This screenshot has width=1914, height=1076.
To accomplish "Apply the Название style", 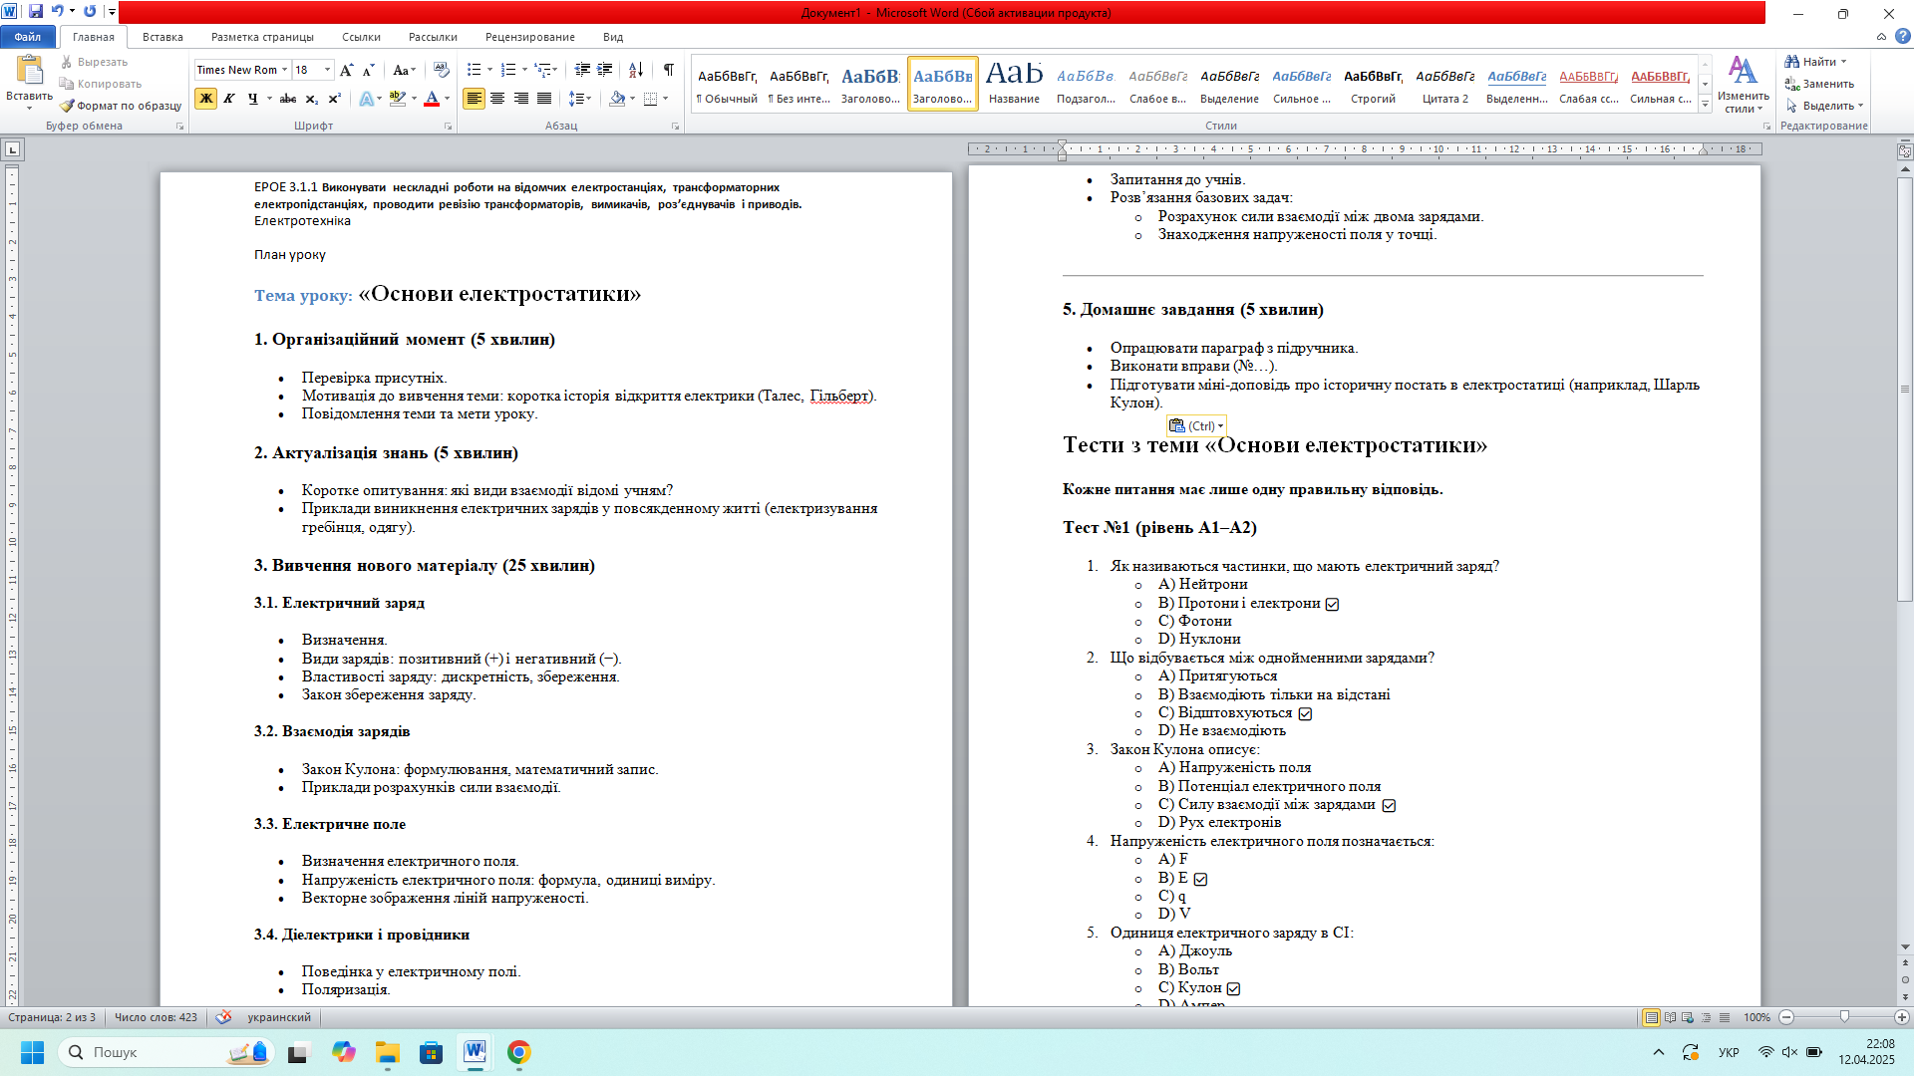I will pyautogui.click(x=1014, y=84).
